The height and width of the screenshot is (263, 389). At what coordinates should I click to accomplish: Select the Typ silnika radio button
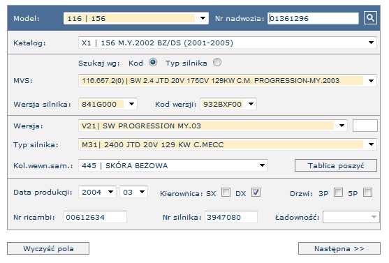pyautogui.click(x=217, y=62)
